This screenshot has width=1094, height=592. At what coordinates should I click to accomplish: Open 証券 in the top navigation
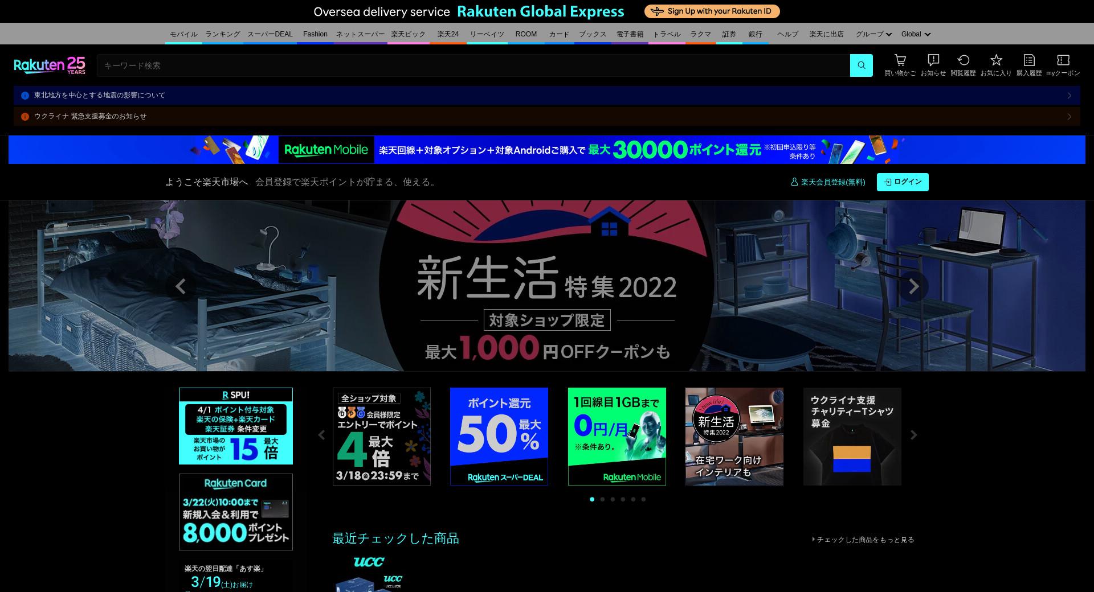[729, 34]
